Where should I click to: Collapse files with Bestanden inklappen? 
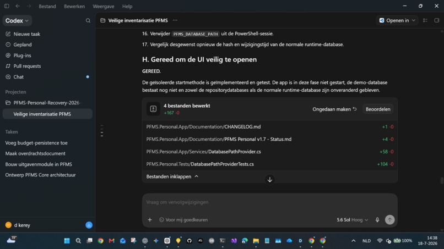(x=172, y=176)
